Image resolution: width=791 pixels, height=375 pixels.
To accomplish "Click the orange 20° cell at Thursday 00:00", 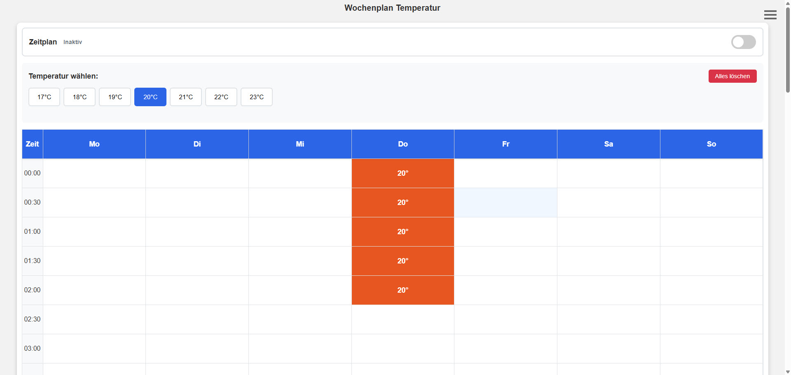I will pos(403,173).
